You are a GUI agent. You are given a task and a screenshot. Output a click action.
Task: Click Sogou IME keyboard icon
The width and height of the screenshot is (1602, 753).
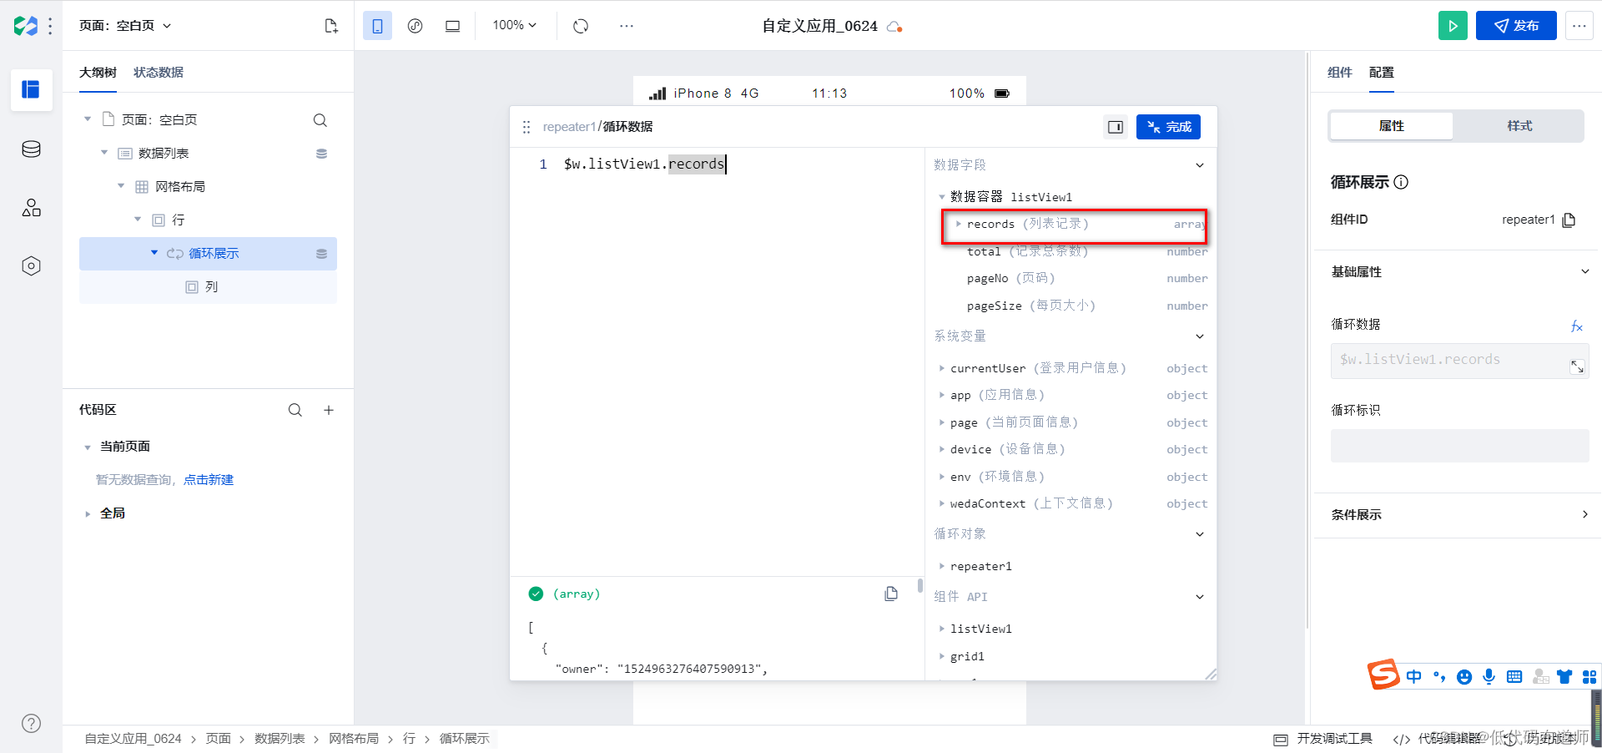(x=1514, y=677)
